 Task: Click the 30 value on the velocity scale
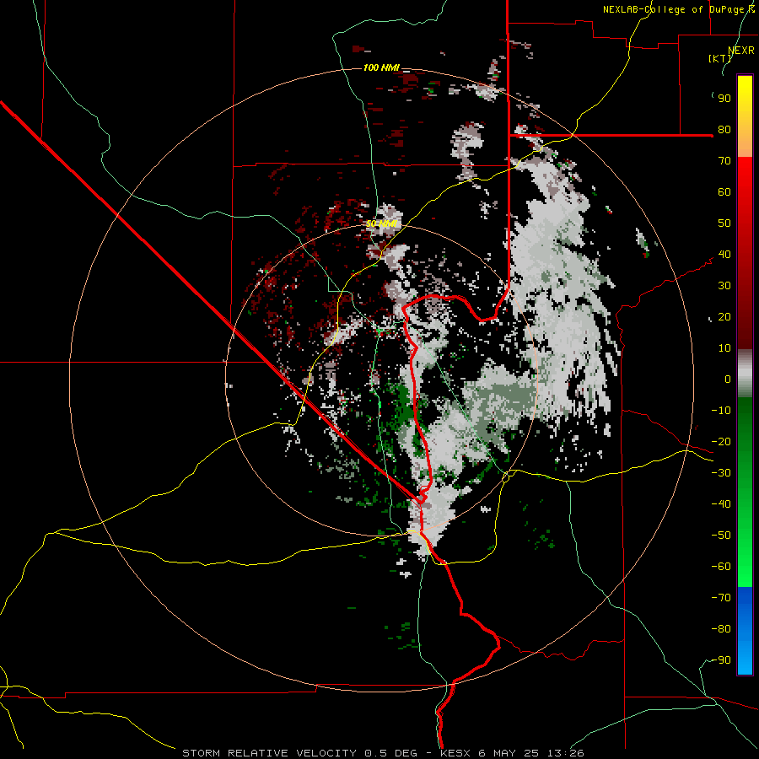click(724, 286)
